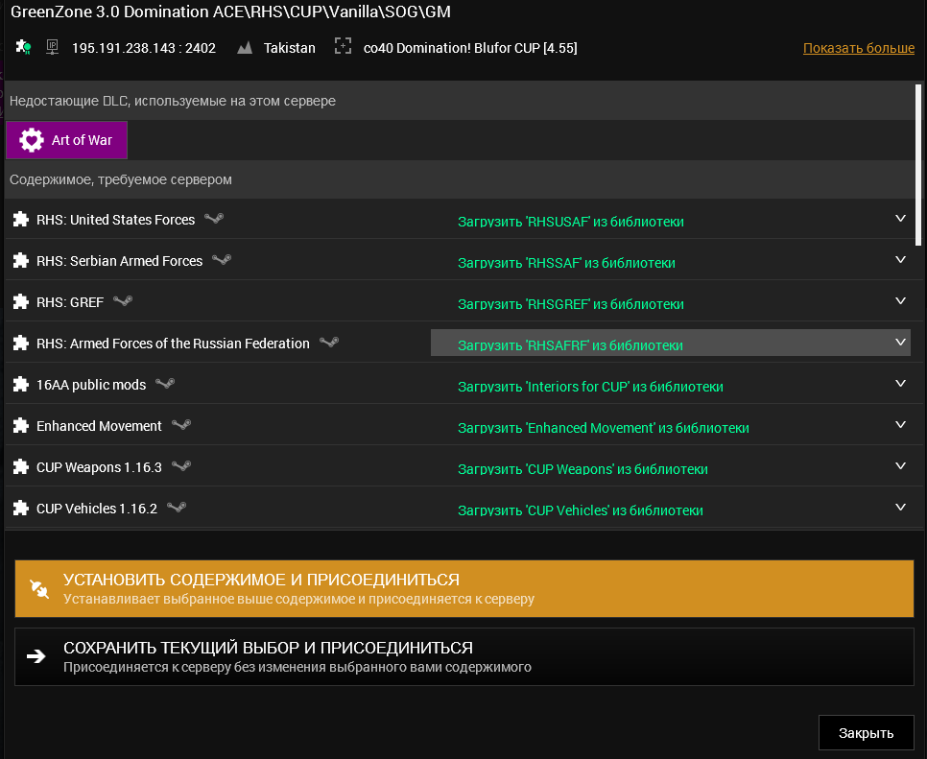Click puzzle icon of RHS: Armed Forces of the Russian Federation
The width and height of the screenshot is (927, 759).
tap(21, 344)
